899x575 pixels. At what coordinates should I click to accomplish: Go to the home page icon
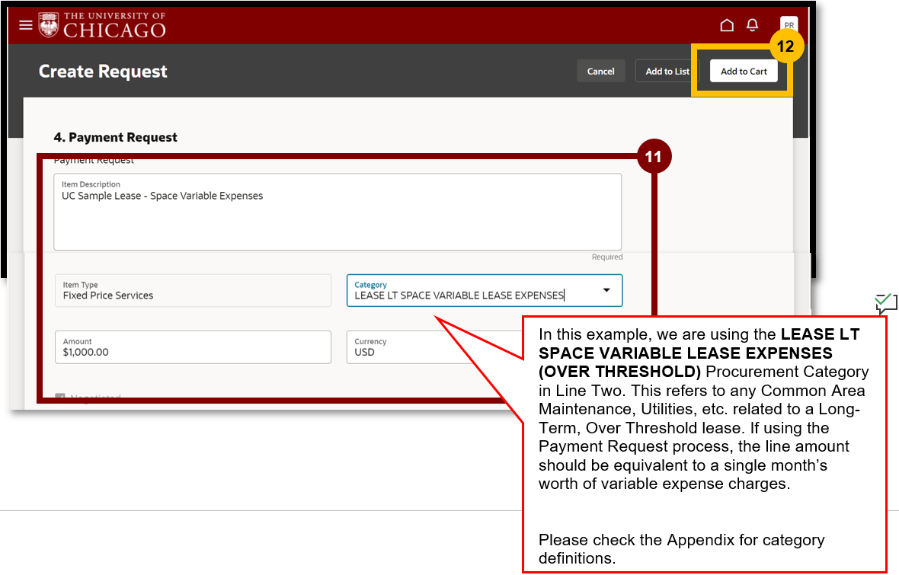point(726,25)
